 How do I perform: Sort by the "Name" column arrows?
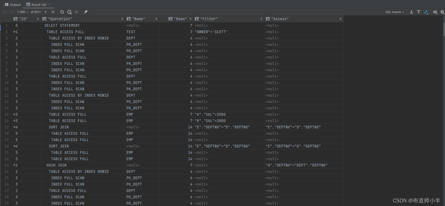click(x=156, y=19)
